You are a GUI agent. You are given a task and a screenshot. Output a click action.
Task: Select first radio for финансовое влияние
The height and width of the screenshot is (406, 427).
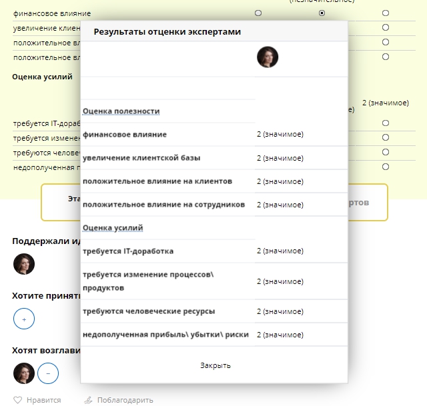pos(258,13)
